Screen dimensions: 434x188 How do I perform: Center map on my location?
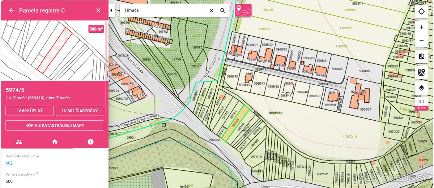(421, 12)
